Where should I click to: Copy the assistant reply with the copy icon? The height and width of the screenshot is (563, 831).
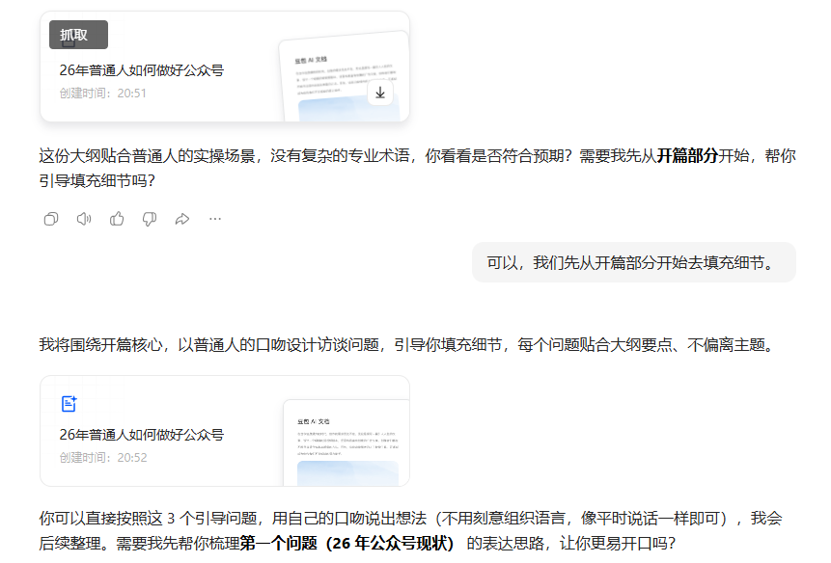pyautogui.click(x=51, y=219)
